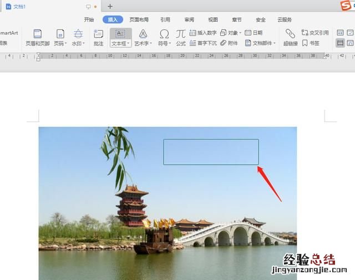Select the 公式 formula icon

pos(181,34)
